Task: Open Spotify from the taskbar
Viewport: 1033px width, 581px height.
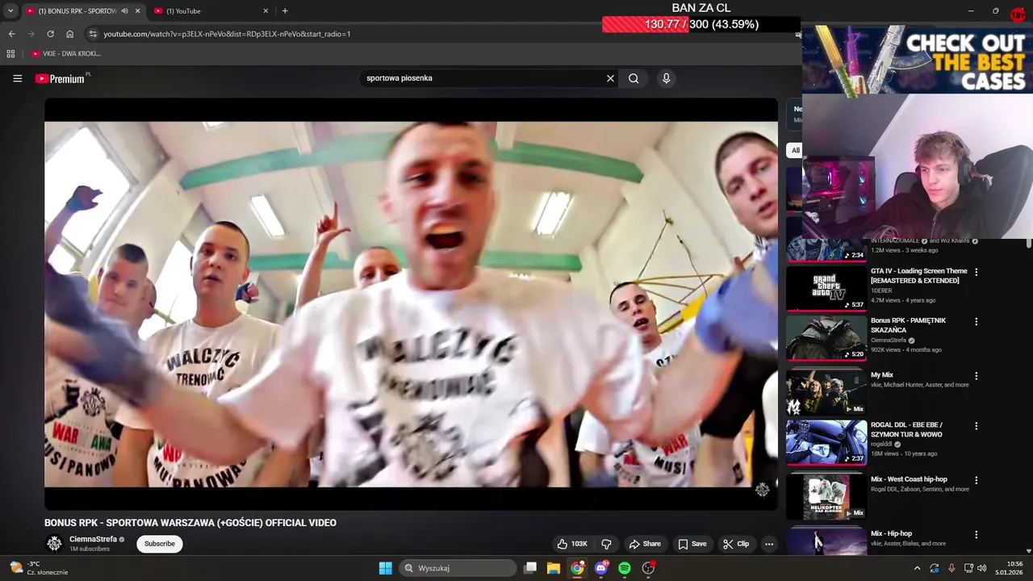Action: 625,568
